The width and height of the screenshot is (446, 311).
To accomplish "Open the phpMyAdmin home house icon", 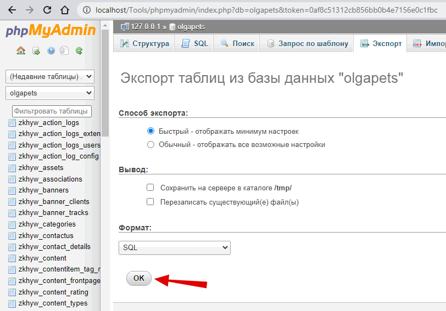I will coord(21,51).
